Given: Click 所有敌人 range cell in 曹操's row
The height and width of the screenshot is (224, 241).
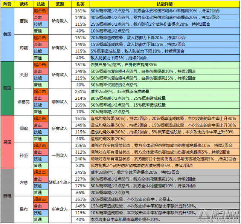Looking at the screenshot, I should (60, 21).
